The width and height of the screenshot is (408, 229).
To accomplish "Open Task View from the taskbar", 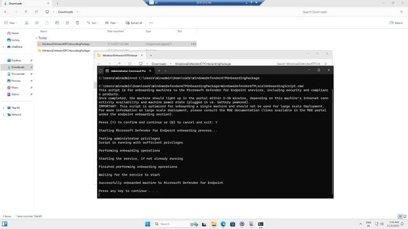I will (204, 224).
